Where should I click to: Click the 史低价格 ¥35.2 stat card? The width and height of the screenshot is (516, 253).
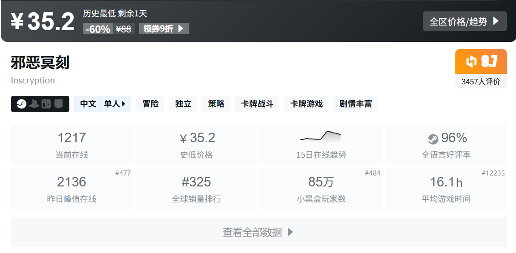(197, 145)
